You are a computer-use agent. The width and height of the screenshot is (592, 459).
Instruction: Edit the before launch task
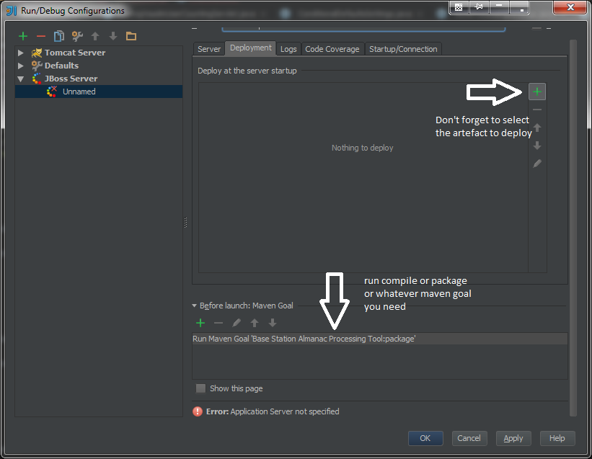pyautogui.click(x=237, y=323)
